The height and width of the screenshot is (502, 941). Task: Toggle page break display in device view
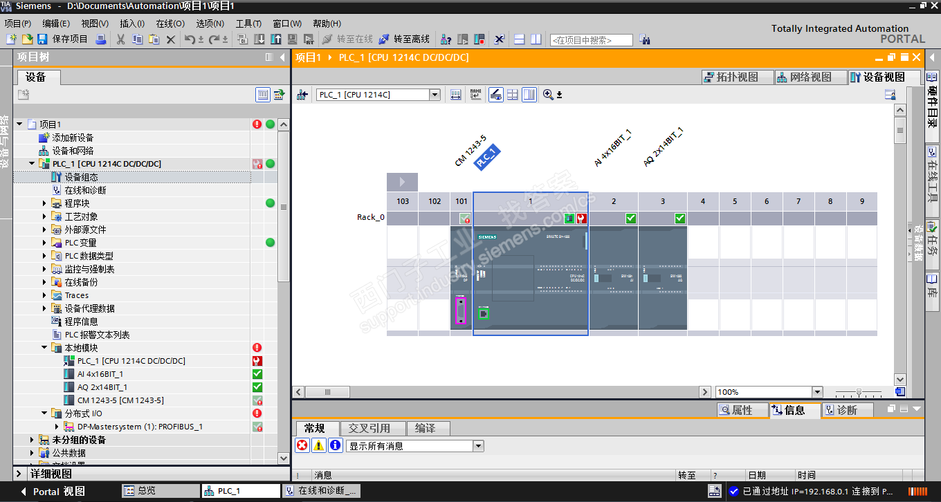(513, 95)
